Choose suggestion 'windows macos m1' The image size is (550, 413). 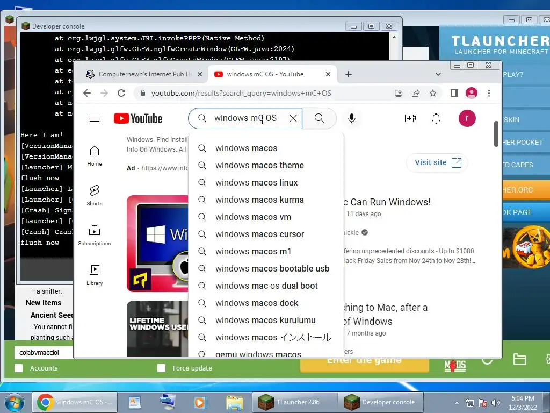click(266, 252)
